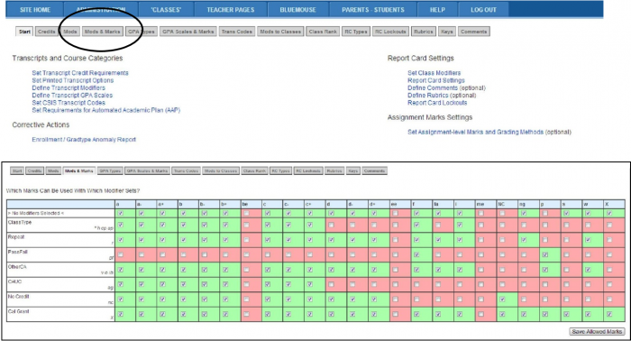Select the Keys tab in the upper tab row
631x341 pixels.
(x=447, y=32)
